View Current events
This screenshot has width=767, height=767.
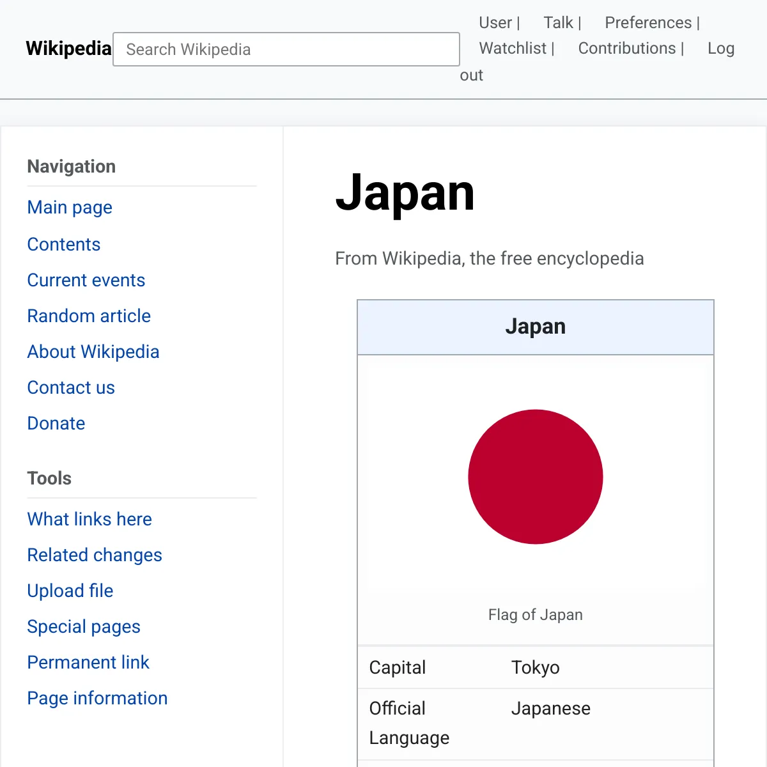[86, 280]
